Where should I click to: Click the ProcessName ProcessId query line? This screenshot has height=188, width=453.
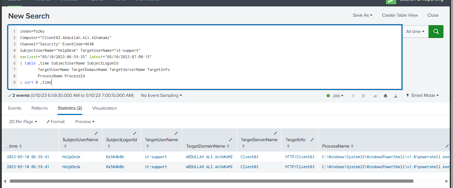tap(61, 76)
